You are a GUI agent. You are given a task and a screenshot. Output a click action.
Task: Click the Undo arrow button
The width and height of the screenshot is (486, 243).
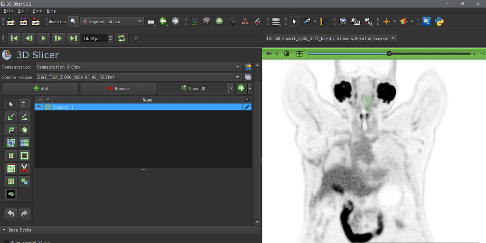tap(11, 214)
